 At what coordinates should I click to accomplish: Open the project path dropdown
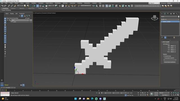click(x=148, y=6)
